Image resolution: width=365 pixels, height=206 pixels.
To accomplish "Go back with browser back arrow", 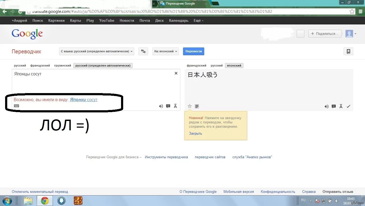I will click(5, 12).
